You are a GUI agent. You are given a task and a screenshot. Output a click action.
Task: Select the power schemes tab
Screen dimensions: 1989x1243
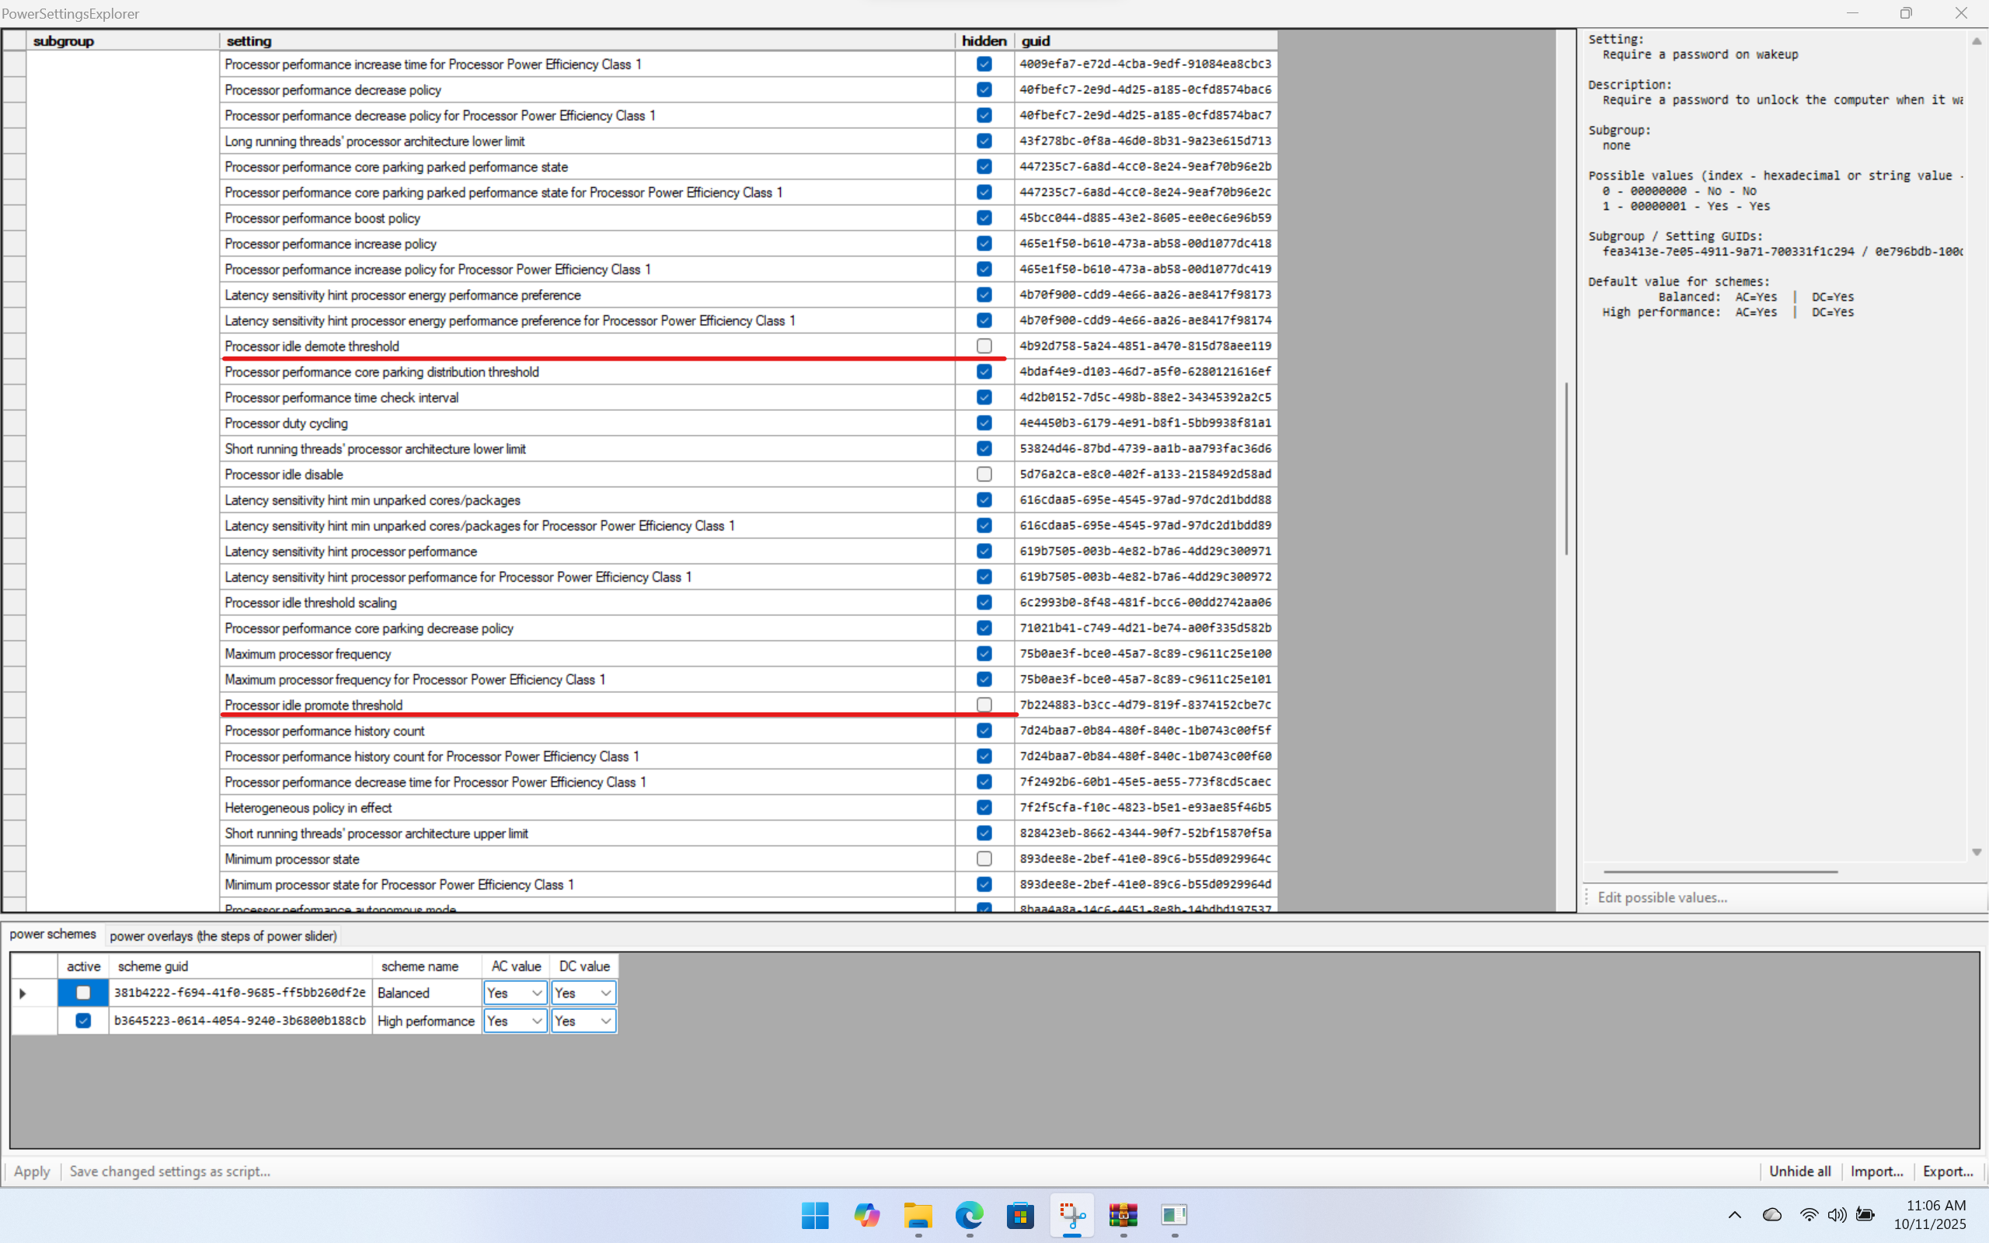coord(53,935)
